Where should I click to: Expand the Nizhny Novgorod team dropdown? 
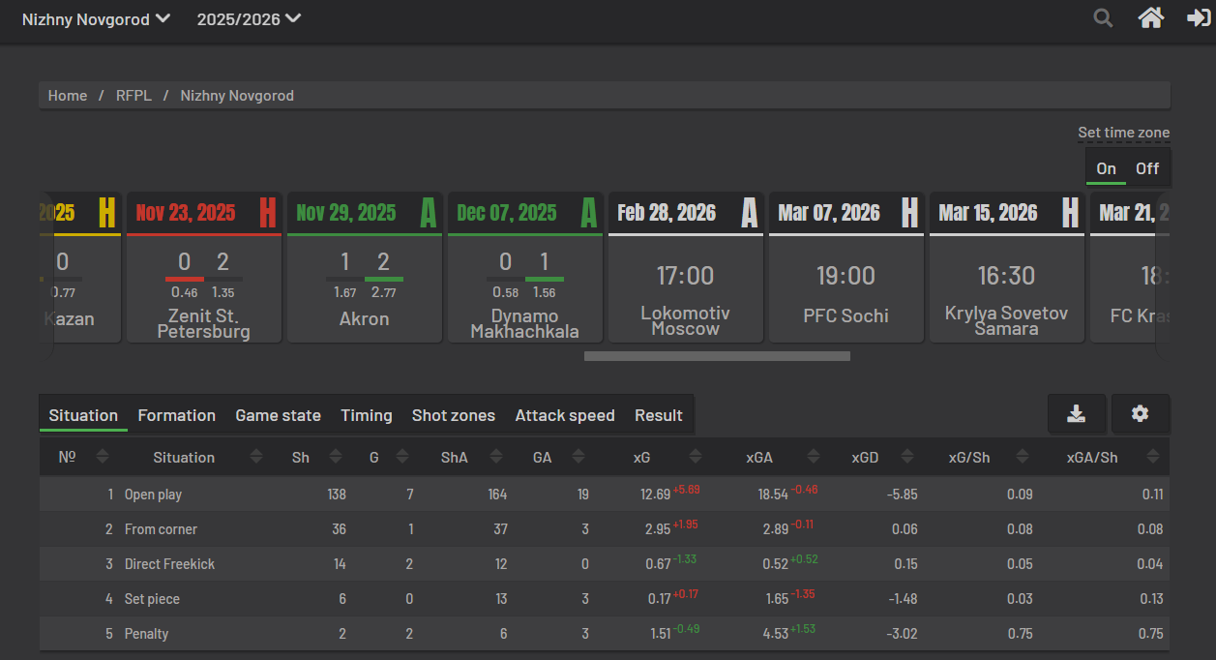(x=96, y=19)
